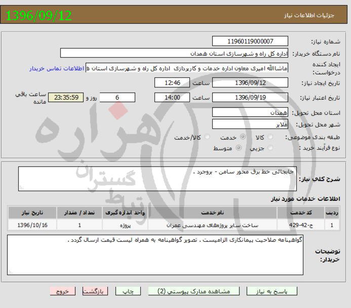Click creation time field 12:46

tap(172, 83)
